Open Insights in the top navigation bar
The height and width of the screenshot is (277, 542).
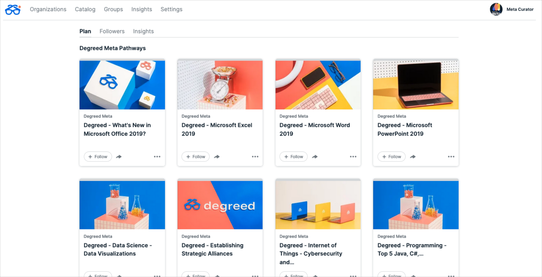(142, 9)
